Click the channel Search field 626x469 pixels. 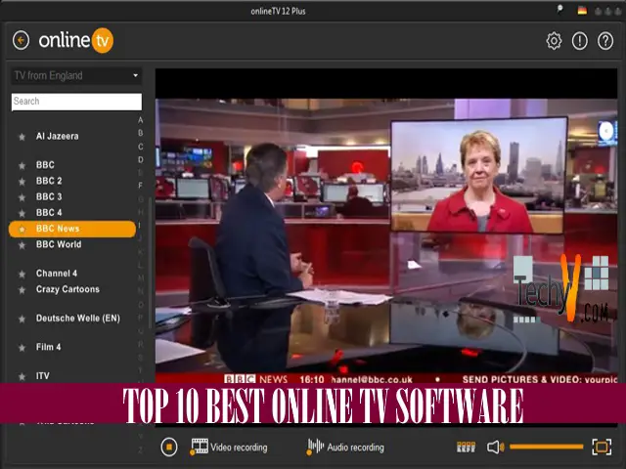[x=76, y=102]
